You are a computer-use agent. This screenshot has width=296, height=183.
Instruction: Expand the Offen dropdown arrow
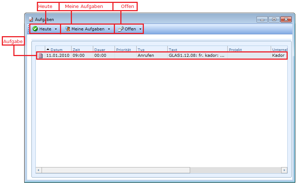[x=140, y=29]
